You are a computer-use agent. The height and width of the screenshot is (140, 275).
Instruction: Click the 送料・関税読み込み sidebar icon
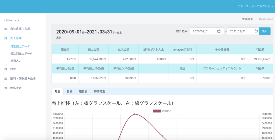(x=6, y=79)
